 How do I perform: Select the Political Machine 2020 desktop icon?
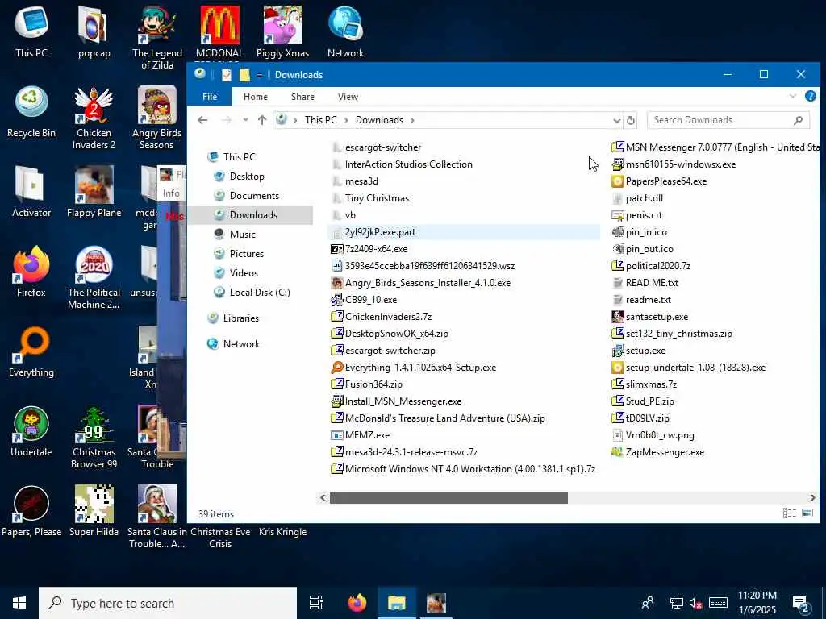[94, 277]
